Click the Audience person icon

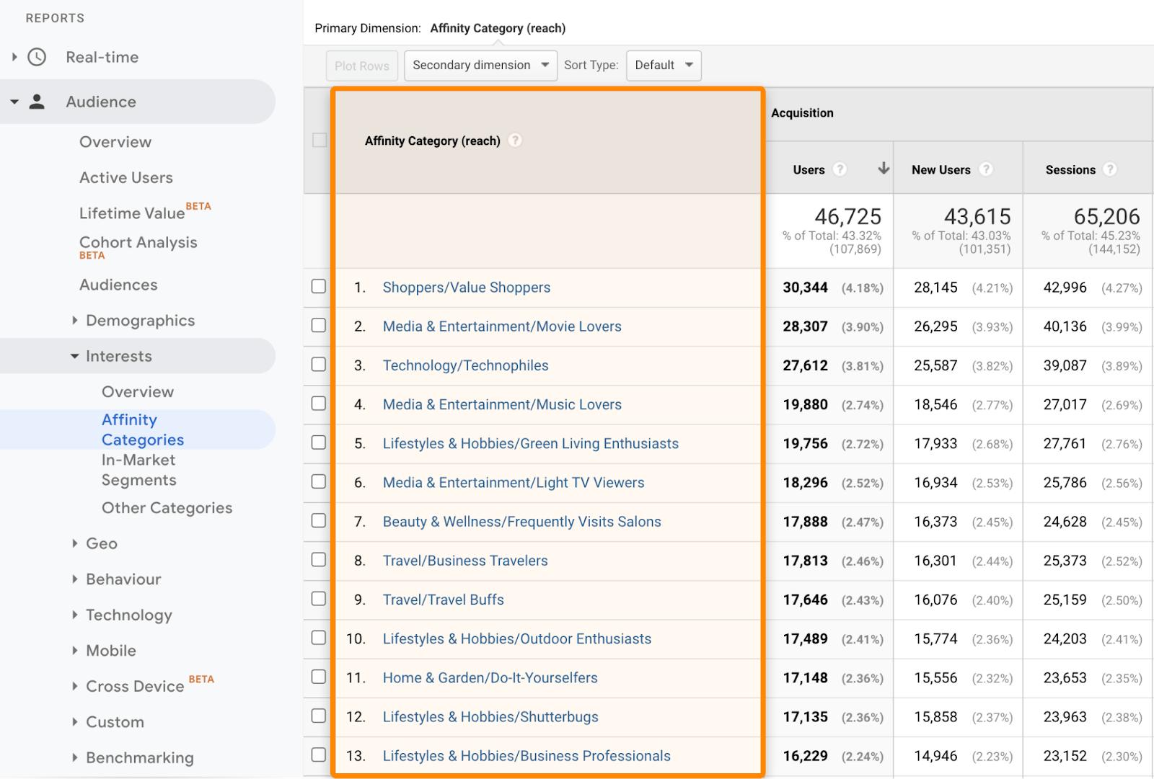[x=35, y=101]
